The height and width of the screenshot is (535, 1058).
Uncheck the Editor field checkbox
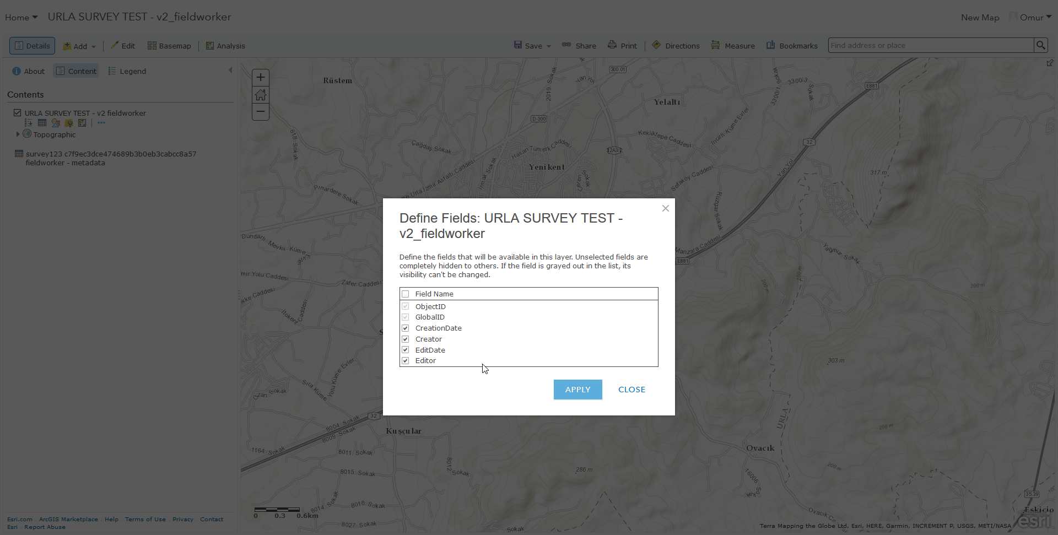pos(406,361)
